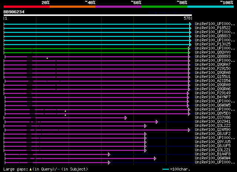The width and height of the screenshot is (237, 172).
Task: Click the purple arrowhead of the A2ID54 alignment
Action: click(x=189, y=81)
